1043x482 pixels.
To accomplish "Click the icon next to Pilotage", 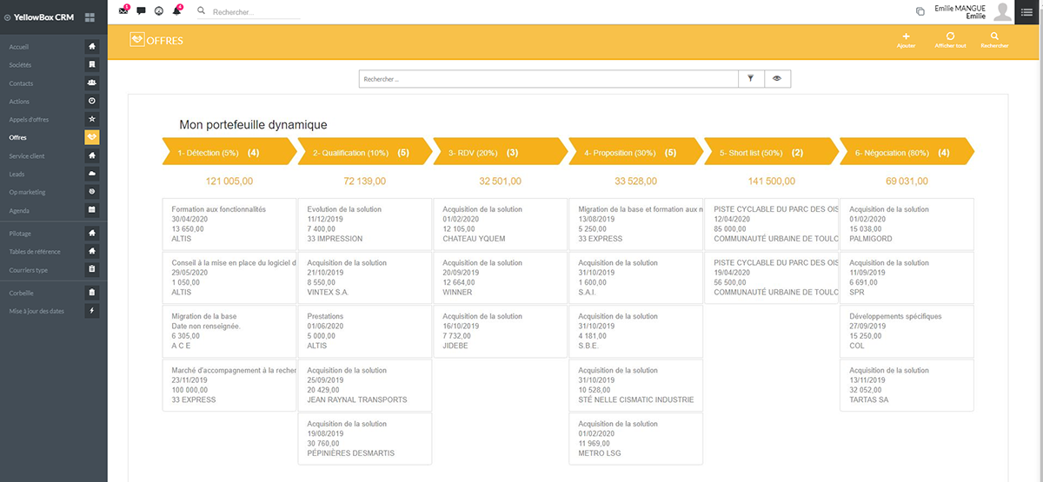I will pyautogui.click(x=92, y=233).
